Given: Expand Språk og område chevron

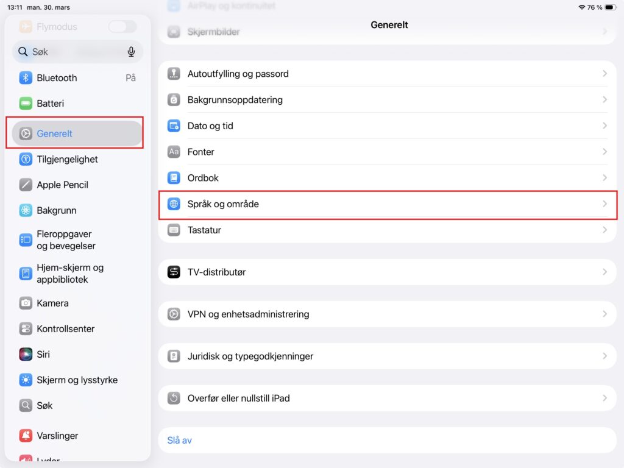Looking at the screenshot, I should click(604, 204).
